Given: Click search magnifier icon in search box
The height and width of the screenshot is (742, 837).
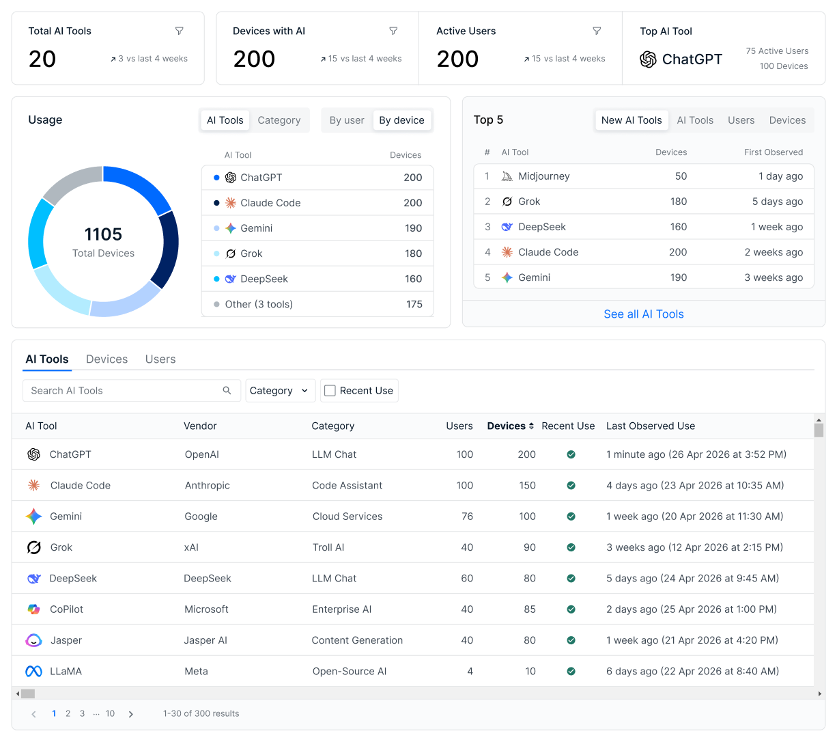Looking at the screenshot, I should (x=227, y=390).
